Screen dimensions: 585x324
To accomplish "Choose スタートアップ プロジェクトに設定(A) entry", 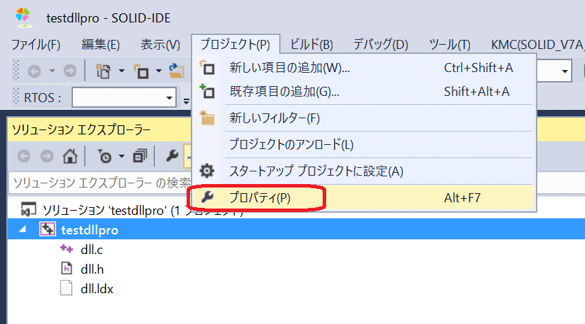I will click(364, 171).
